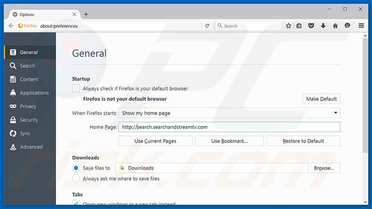Expand 'When Firefox starts' dropdown

click(229, 113)
